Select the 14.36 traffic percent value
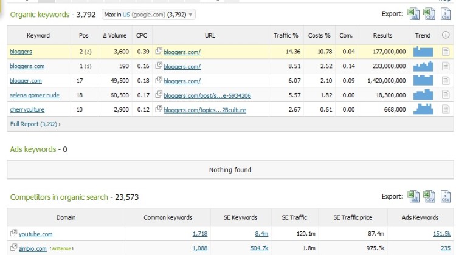The height and width of the screenshot is (255, 456). 293,52
